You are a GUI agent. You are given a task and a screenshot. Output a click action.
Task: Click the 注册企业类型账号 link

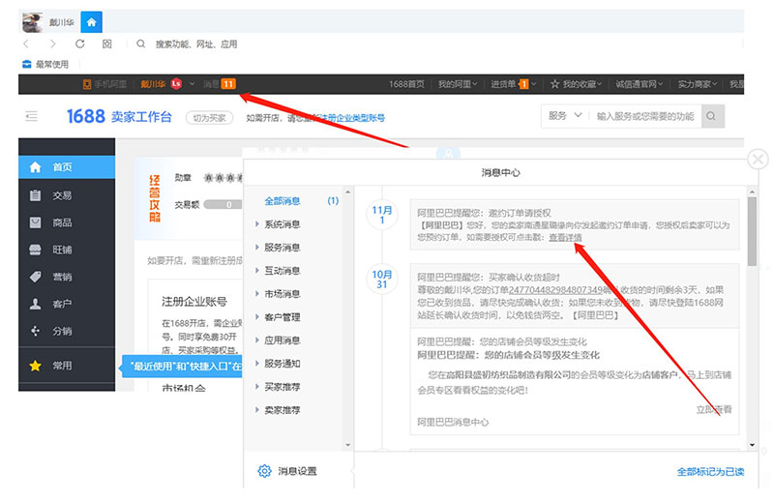351,118
